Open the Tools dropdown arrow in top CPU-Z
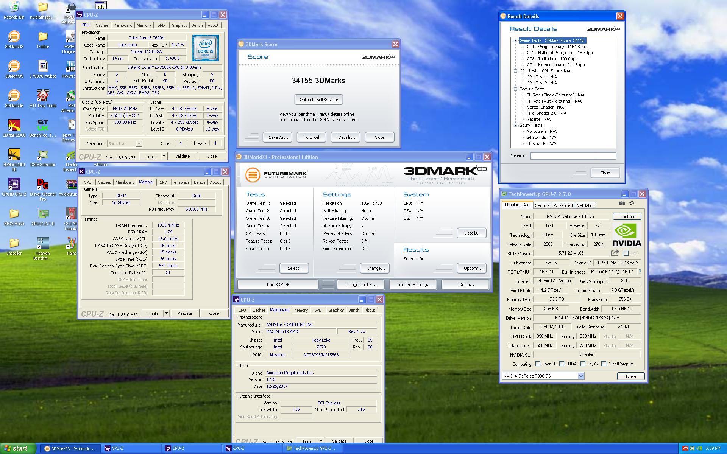This screenshot has width=727, height=454. [164, 156]
